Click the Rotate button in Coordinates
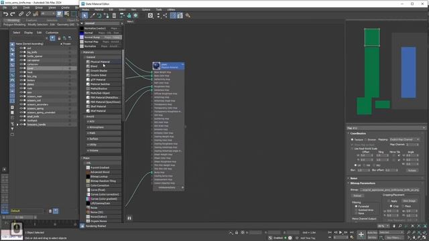The width and height of the screenshot is (429, 241). point(412,170)
